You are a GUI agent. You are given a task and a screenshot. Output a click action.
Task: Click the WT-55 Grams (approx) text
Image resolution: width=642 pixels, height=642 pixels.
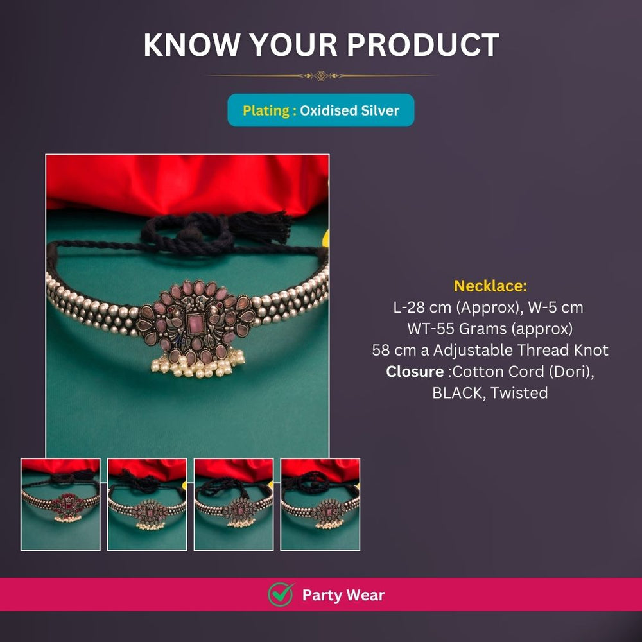pos(490,328)
